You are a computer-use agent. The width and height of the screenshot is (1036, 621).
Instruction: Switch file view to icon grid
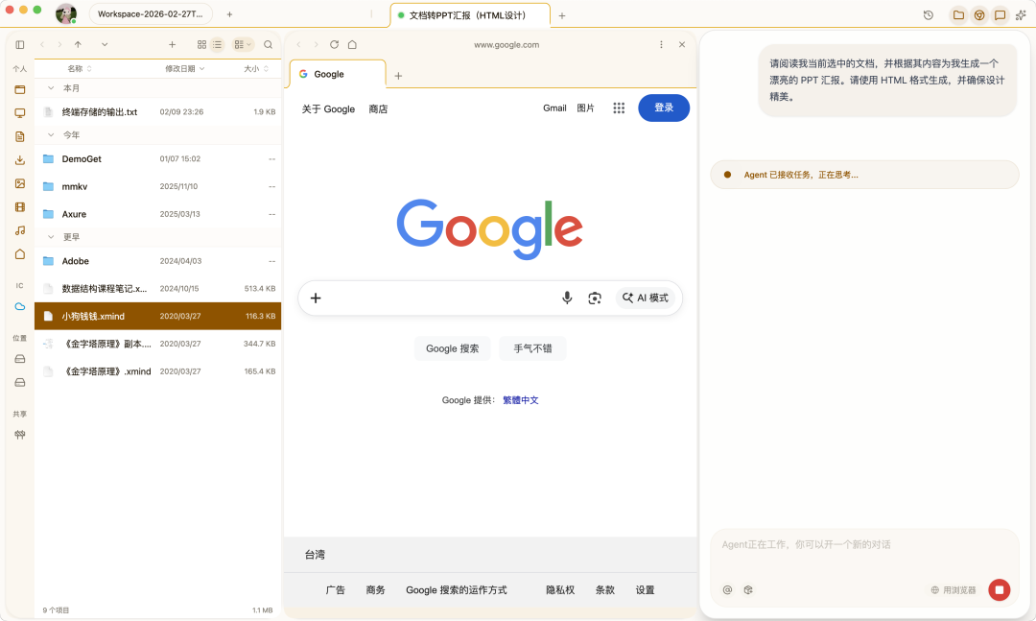pos(201,44)
